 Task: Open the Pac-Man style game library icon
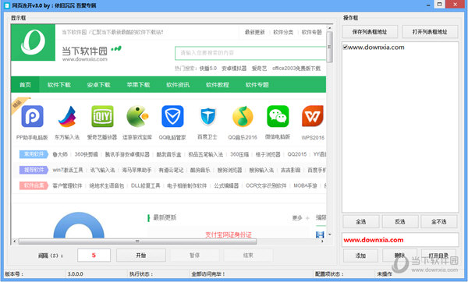point(137,116)
